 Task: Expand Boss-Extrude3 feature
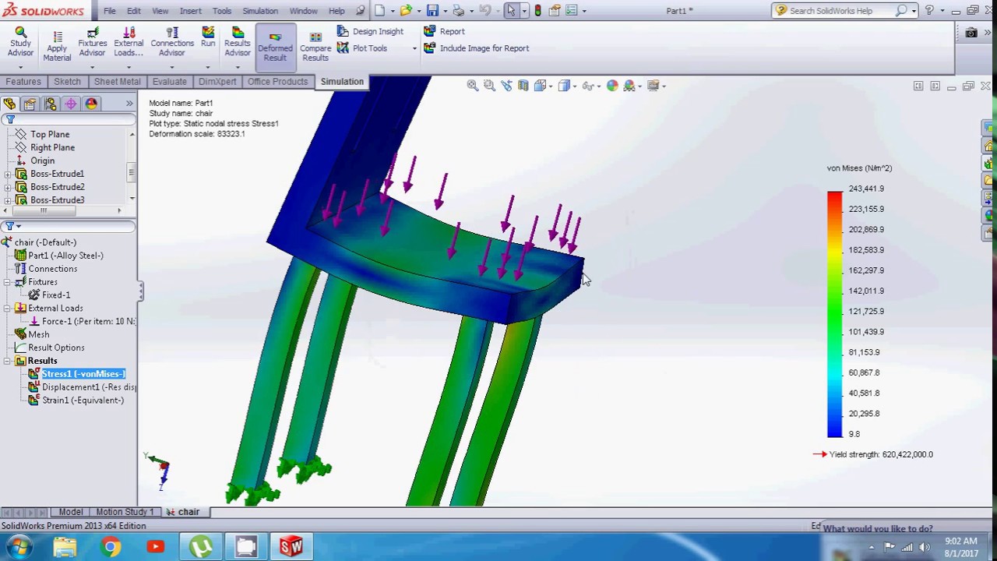tap(8, 200)
